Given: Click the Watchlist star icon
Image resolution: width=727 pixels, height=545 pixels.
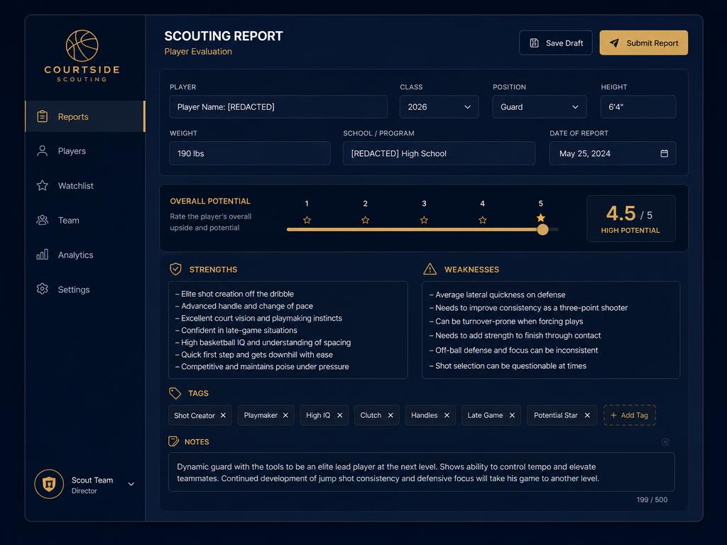Looking at the screenshot, I should click(x=42, y=185).
